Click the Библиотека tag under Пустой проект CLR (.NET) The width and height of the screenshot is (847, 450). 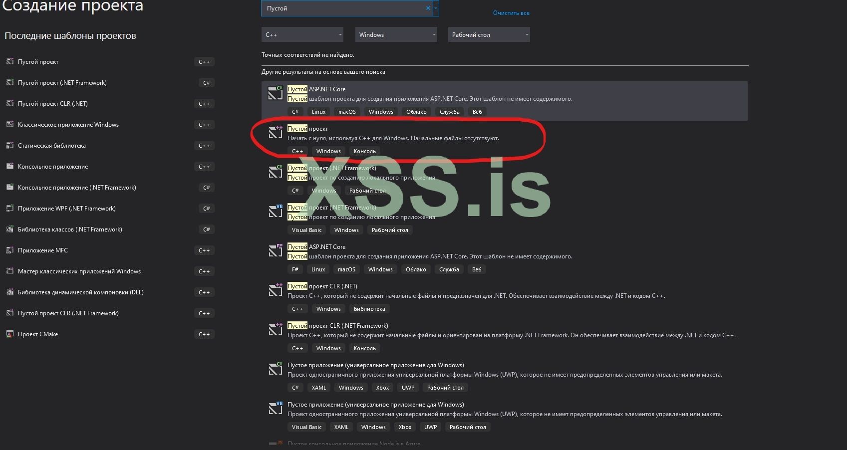[x=369, y=309]
